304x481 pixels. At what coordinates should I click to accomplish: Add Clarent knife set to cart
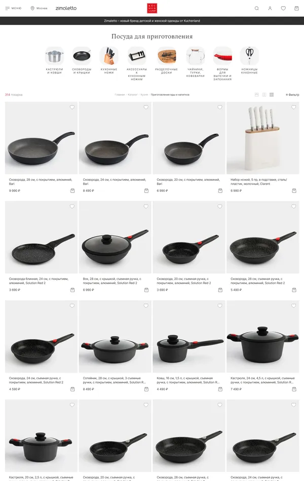(294, 190)
